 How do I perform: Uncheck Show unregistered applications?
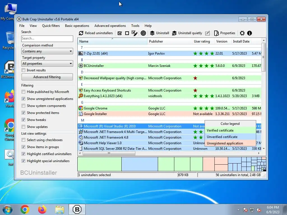pyautogui.click(x=24, y=99)
